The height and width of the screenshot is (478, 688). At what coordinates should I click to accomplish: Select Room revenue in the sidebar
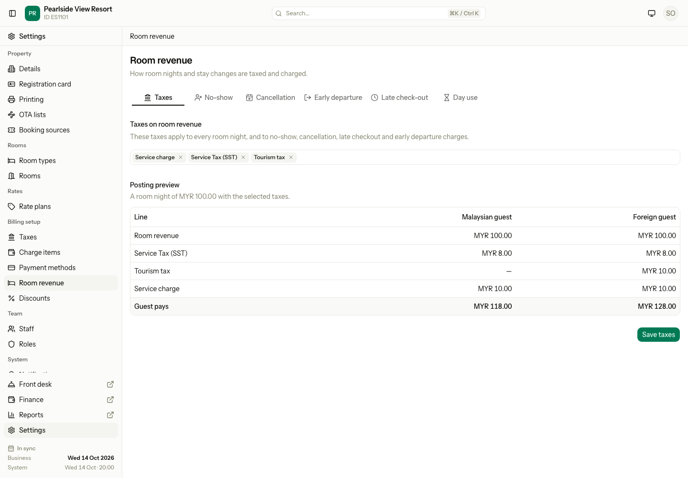61,283
